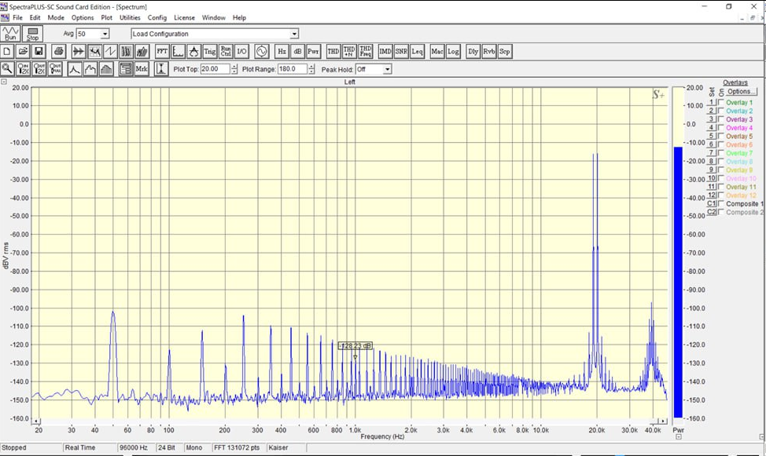Screen dimensions: 766x456
Task: Enable the Overlay 2 checkbox
Action: coord(720,111)
